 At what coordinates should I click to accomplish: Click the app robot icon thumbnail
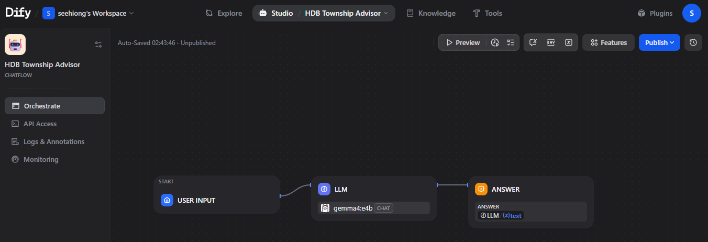click(15, 45)
